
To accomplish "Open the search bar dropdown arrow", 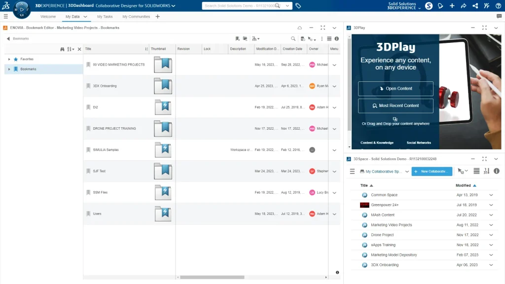I will (x=288, y=6).
